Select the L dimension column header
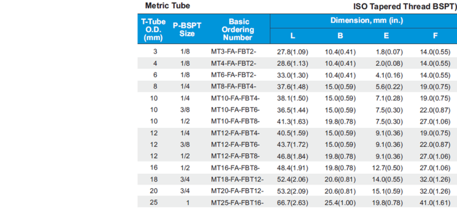Viewport: 457px width, 209px height. click(292, 36)
